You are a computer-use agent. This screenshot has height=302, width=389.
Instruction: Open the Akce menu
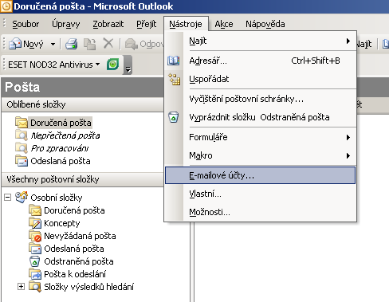tap(224, 24)
